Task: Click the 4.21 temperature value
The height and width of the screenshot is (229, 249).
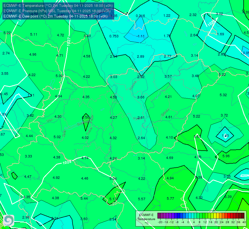Action: tap(168, 97)
